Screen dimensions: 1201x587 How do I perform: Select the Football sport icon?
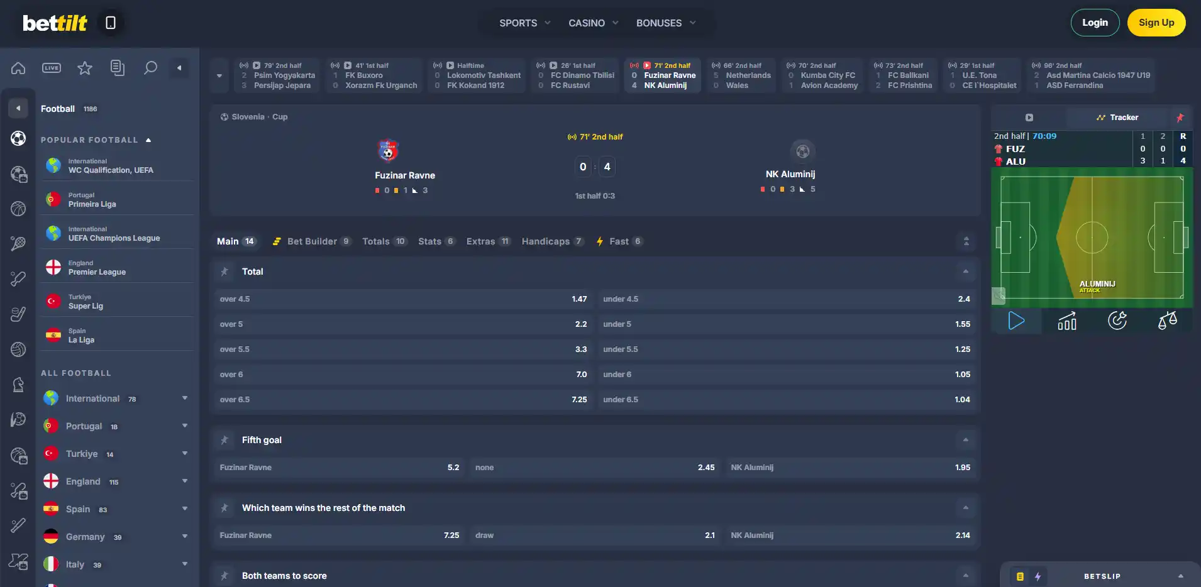(x=18, y=138)
